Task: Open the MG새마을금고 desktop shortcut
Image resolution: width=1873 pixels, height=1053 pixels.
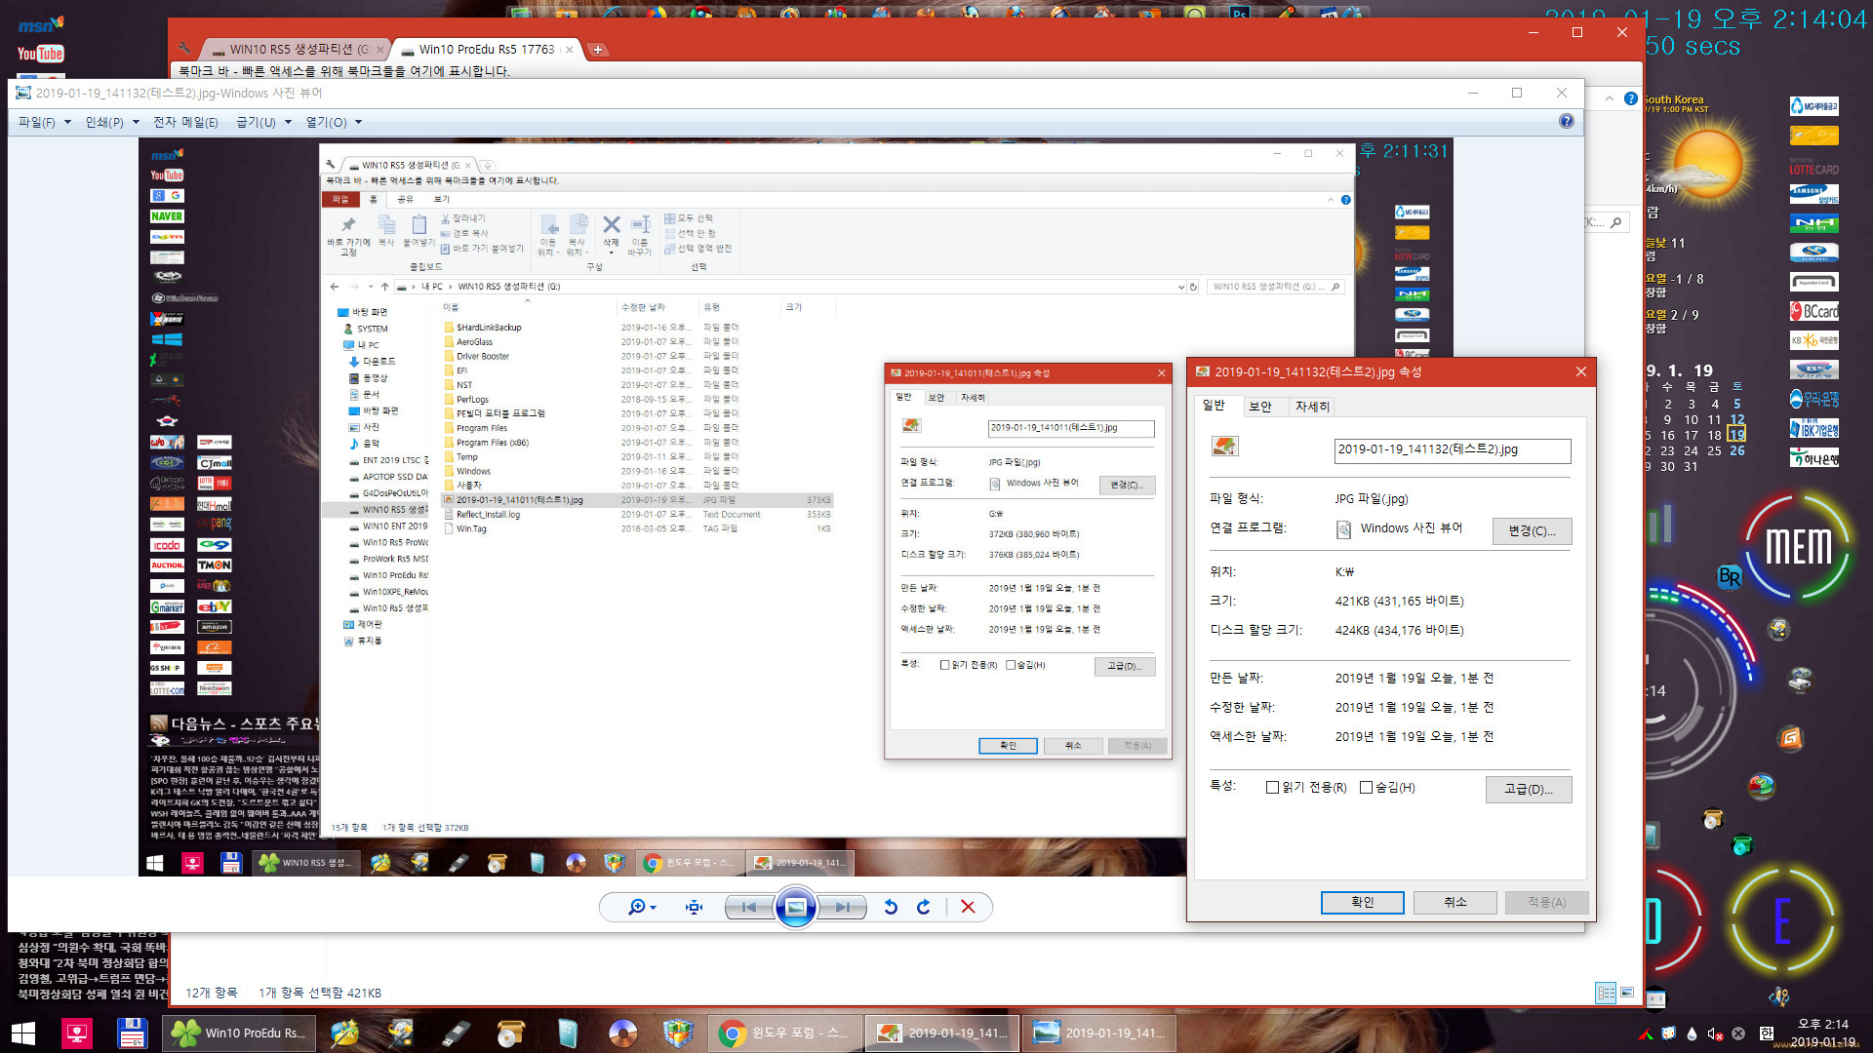Action: tap(1813, 106)
